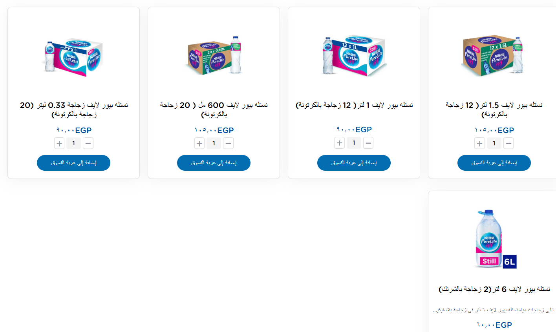556x332 pixels.
Task: Open 20 x 0.60L carton product image
Action: point(214,56)
